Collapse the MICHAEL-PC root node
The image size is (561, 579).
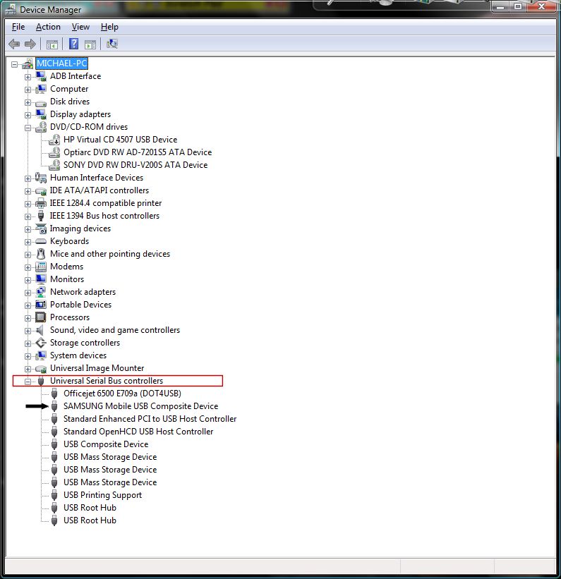[15, 63]
